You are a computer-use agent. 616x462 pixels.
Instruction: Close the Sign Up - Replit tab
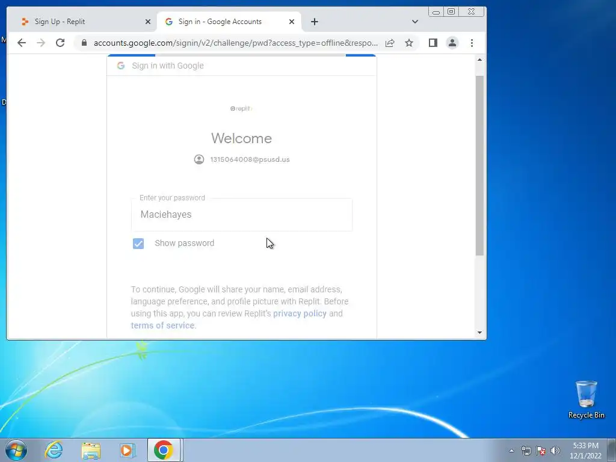pyautogui.click(x=148, y=22)
